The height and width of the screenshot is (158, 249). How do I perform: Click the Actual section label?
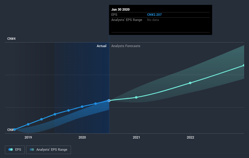tap(102, 46)
